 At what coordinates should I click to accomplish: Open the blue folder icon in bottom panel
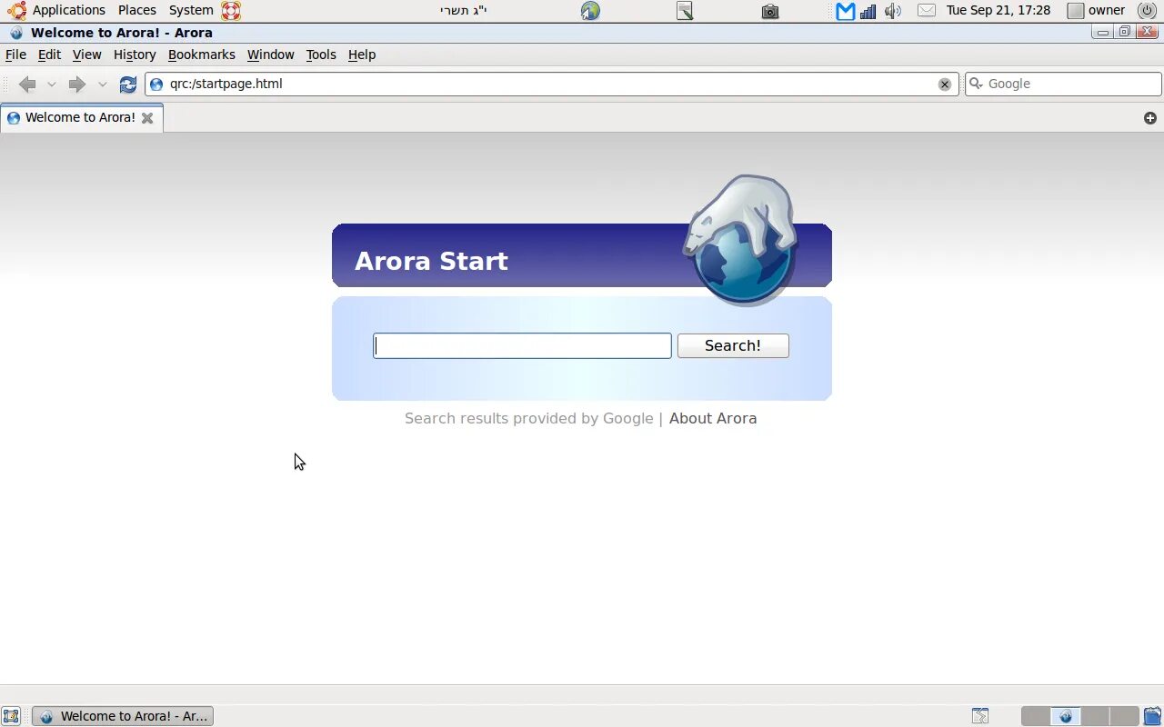click(x=1152, y=716)
